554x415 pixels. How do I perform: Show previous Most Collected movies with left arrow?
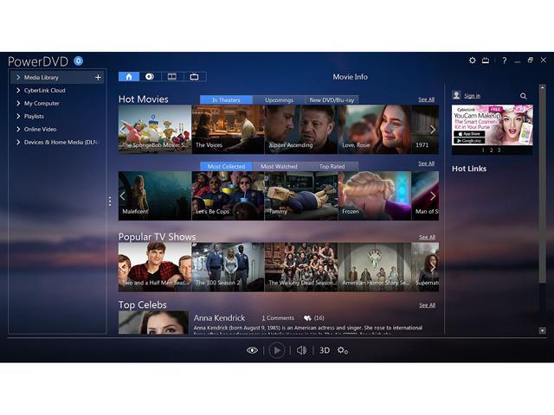tap(123, 196)
